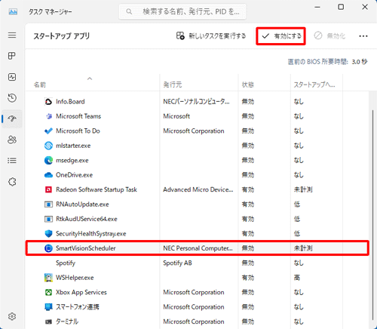
Task: Click the Radeon Software red icon
Action: (x=48, y=189)
